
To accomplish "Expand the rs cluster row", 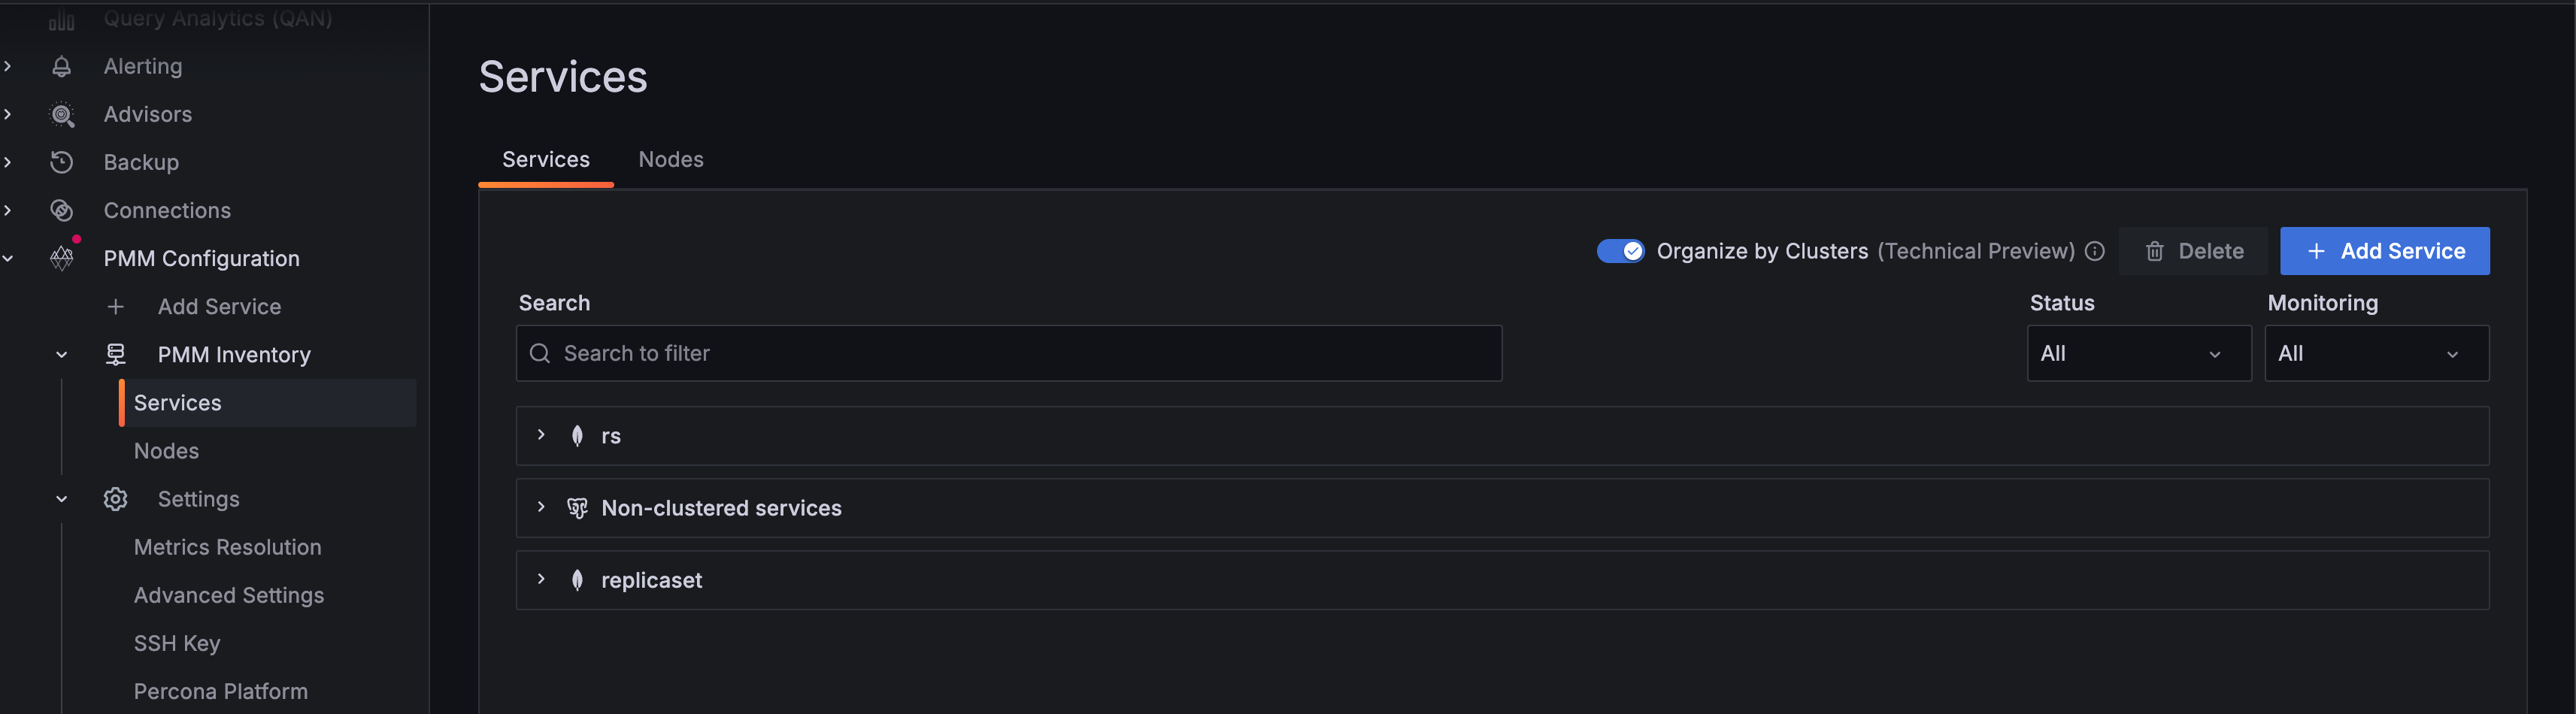I will pos(541,435).
